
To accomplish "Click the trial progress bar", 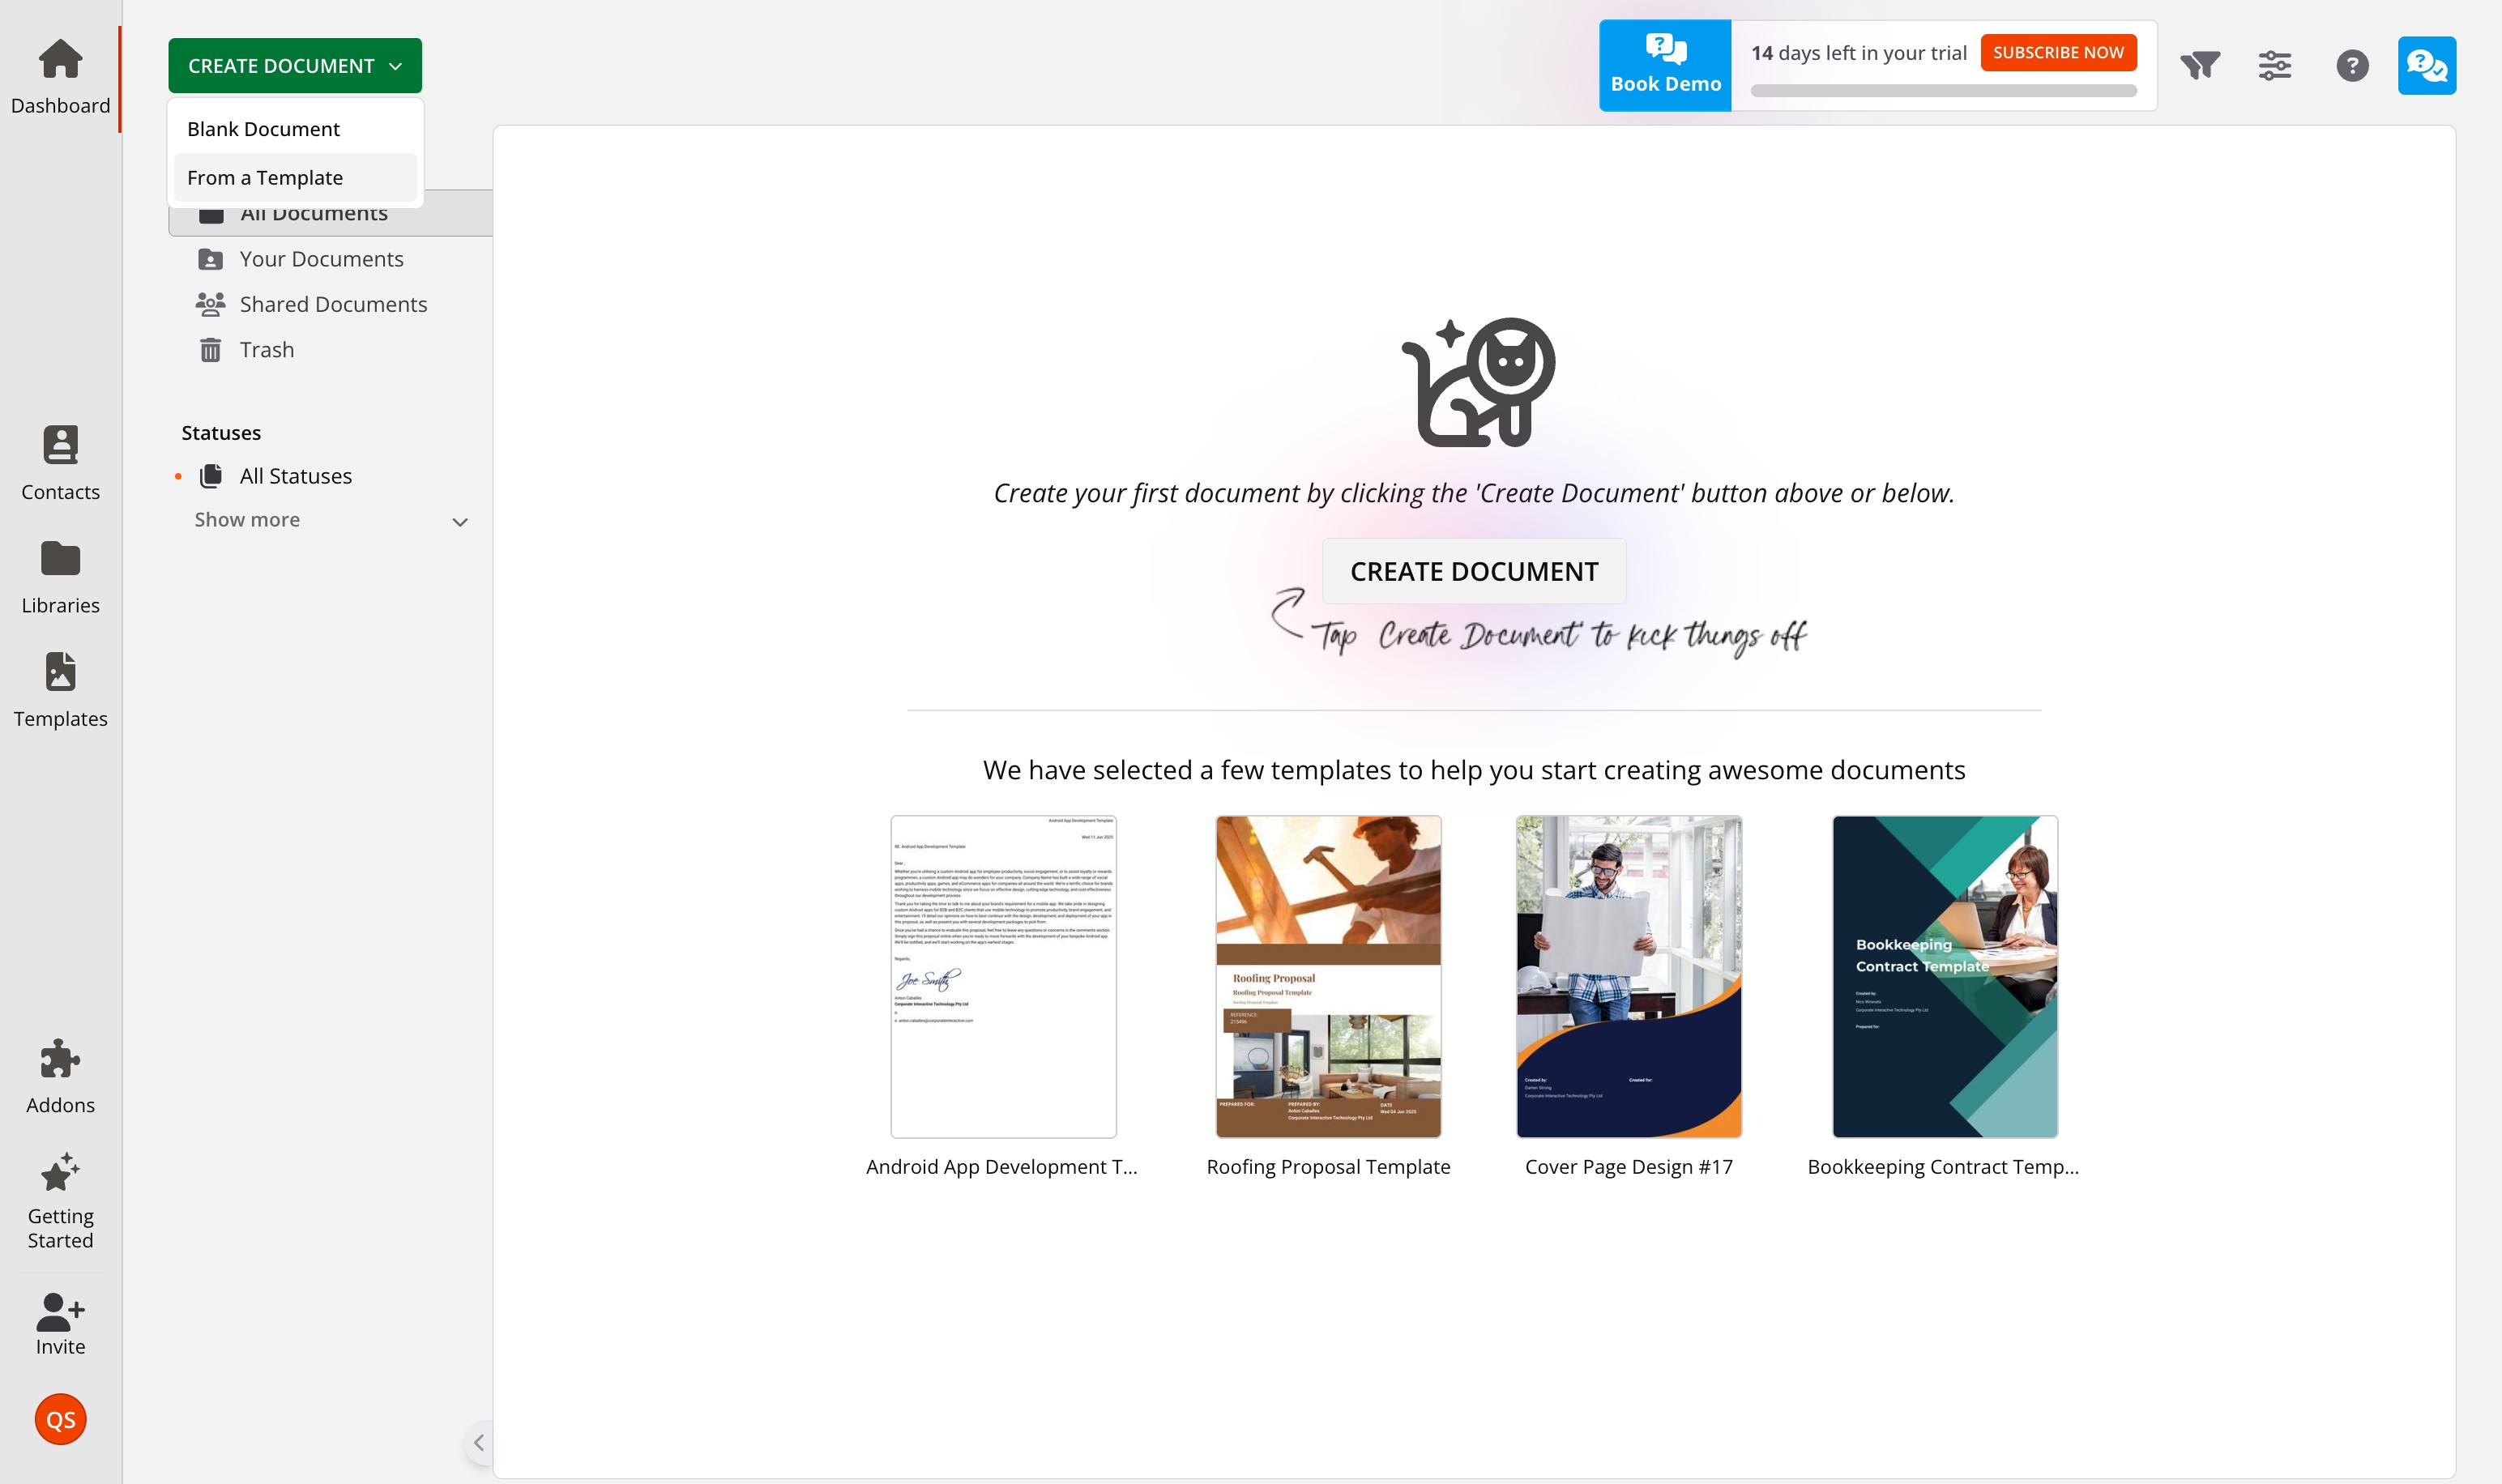I will pos(1943,91).
